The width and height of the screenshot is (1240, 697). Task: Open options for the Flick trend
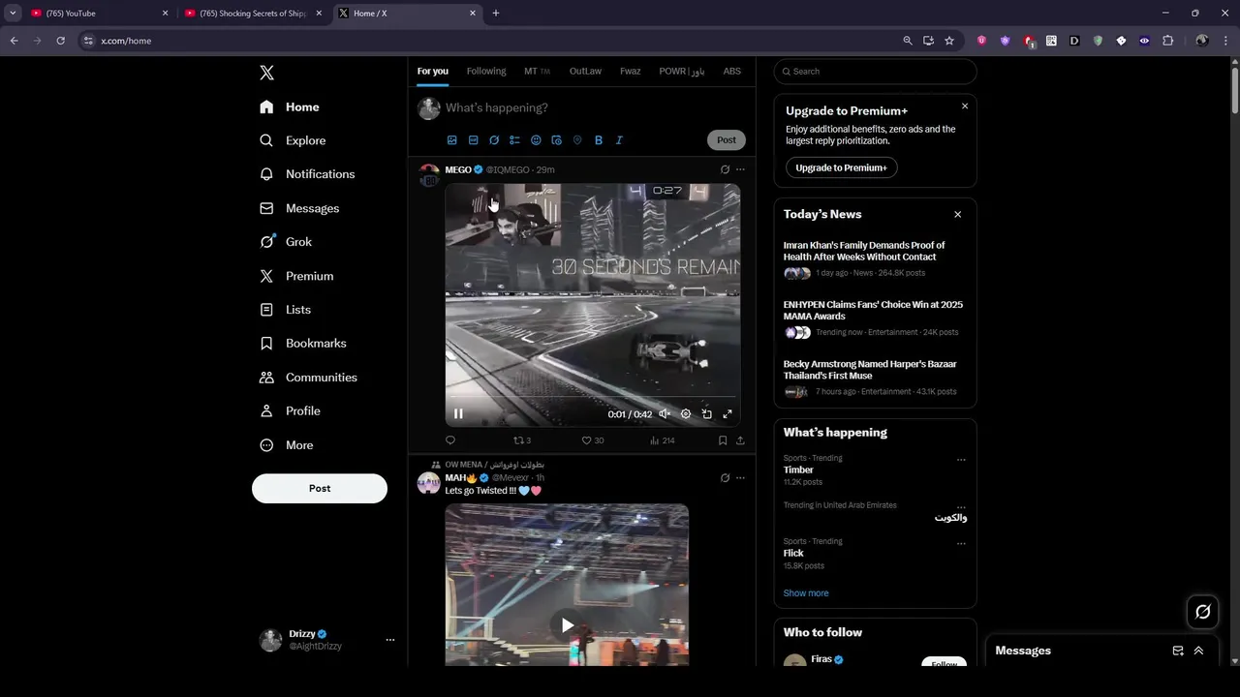click(961, 543)
